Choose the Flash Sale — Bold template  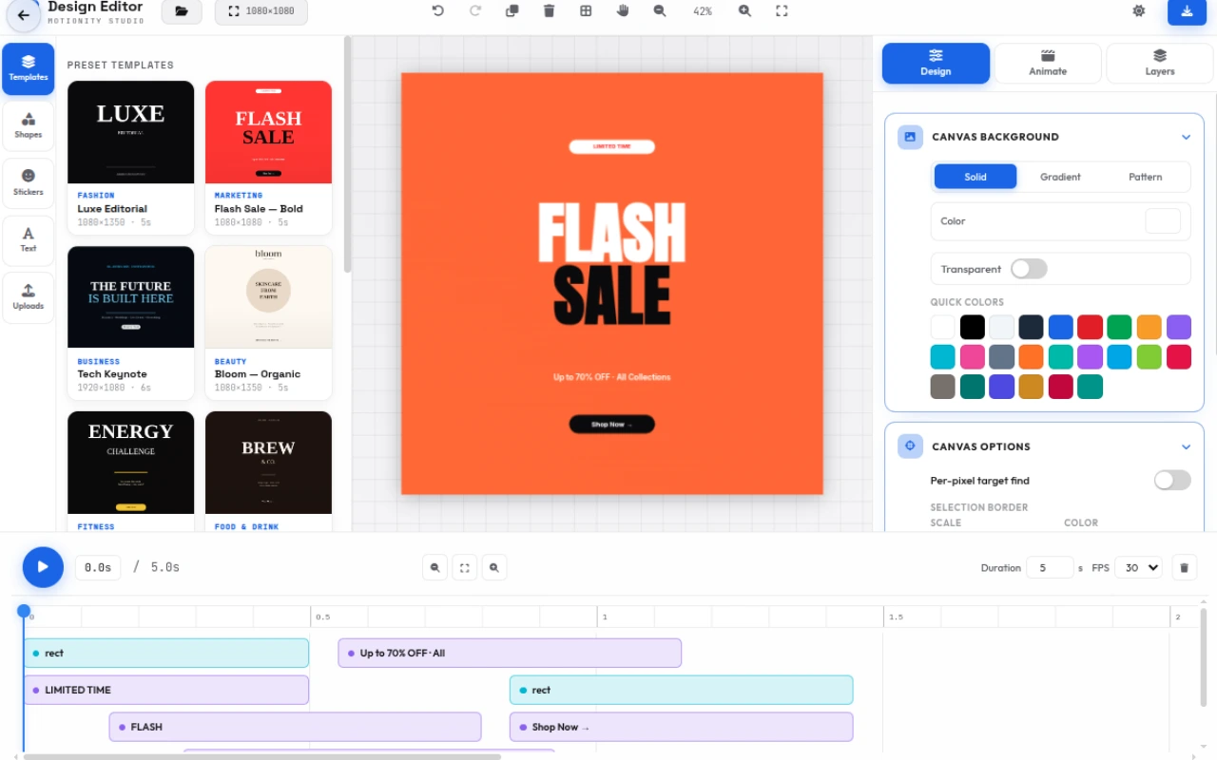click(x=268, y=158)
